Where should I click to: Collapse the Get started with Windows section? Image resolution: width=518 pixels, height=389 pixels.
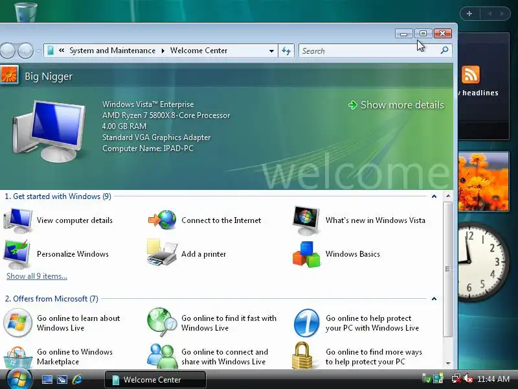click(x=434, y=196)
